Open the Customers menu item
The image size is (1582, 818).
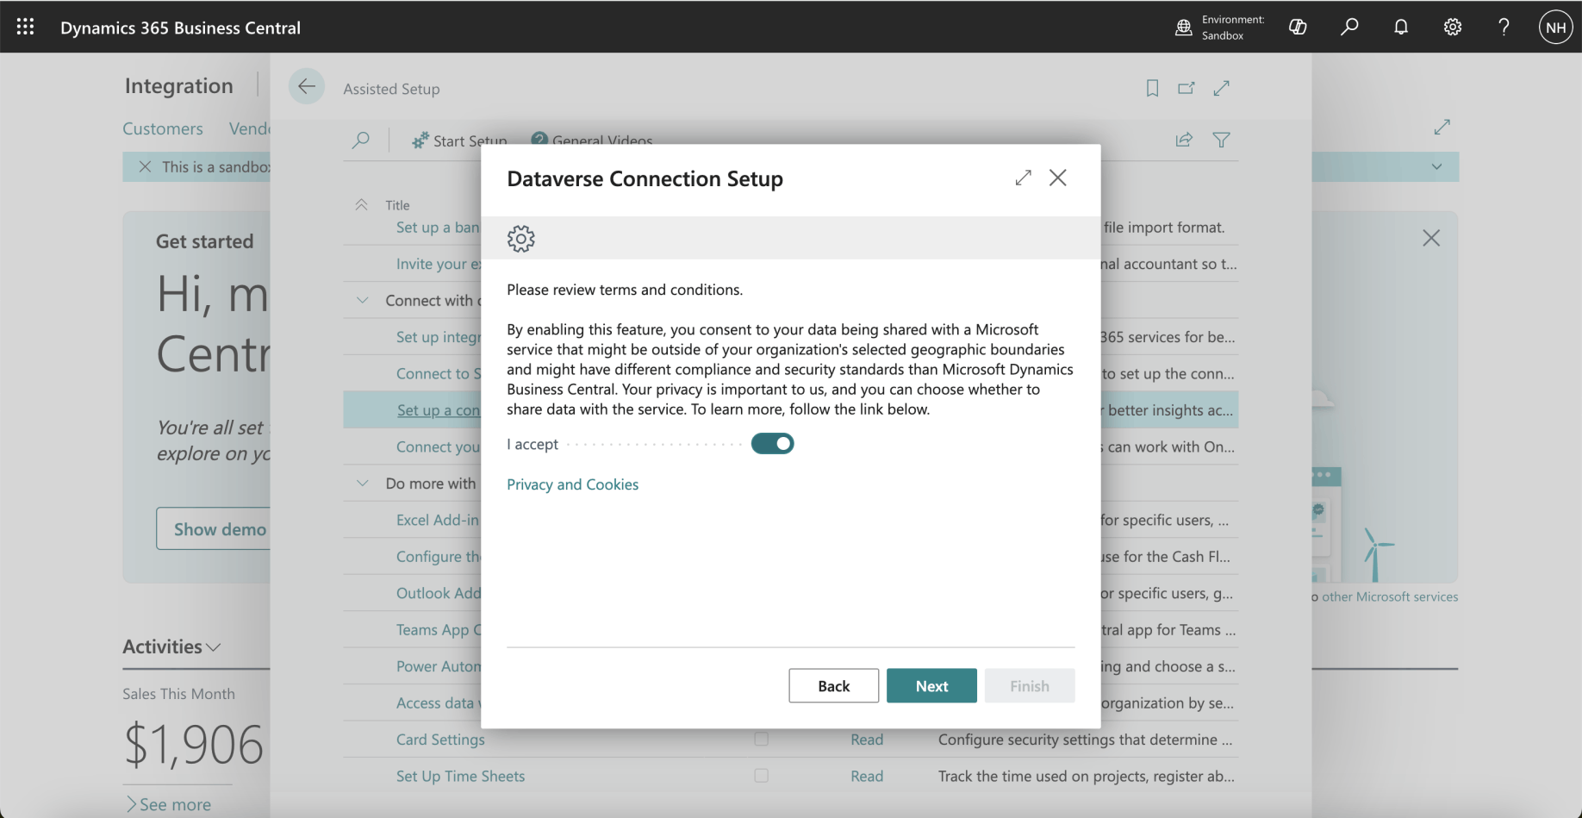(x=163, y=128)
